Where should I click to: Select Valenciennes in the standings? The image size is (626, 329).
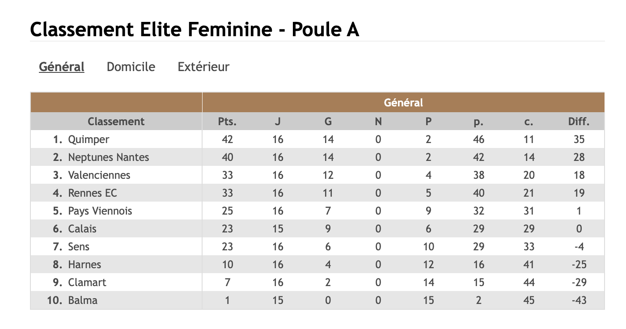click(99, 175)
